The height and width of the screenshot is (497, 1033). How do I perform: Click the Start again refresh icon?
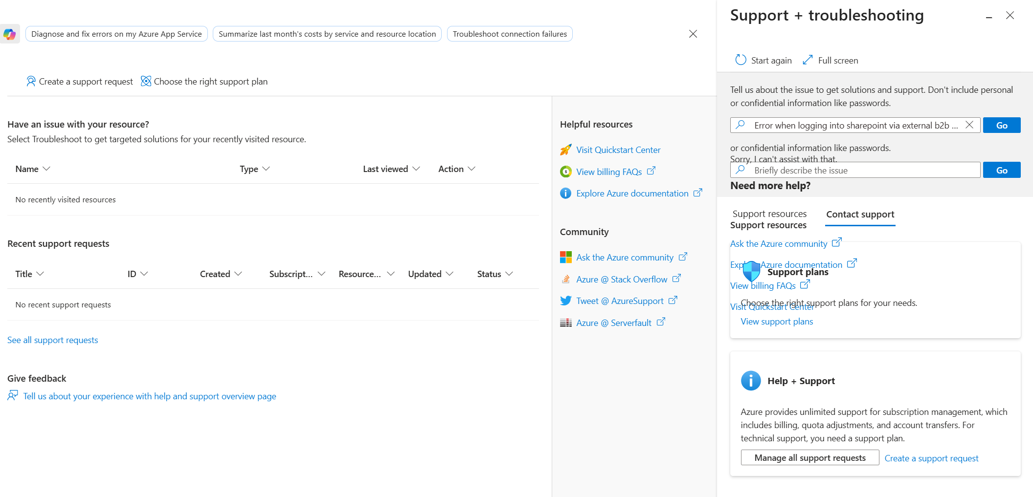point(741,60)
